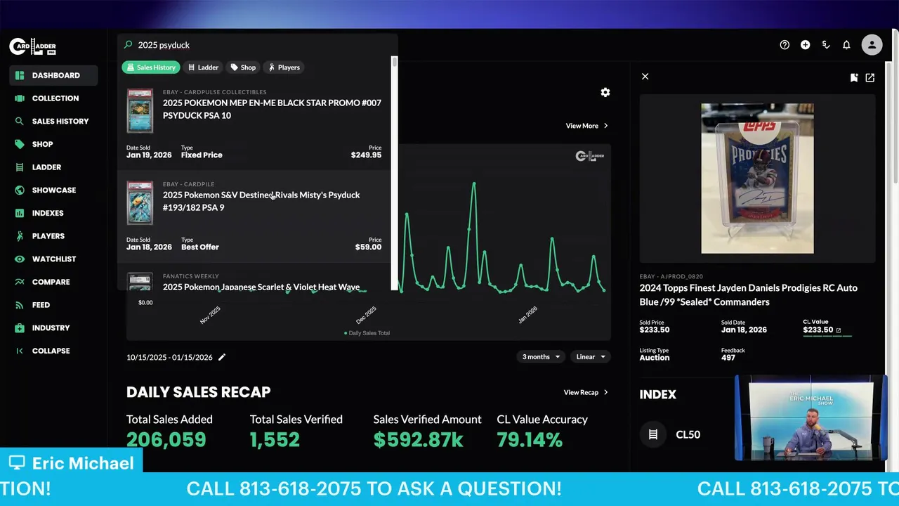Image resolution: width=899 pixels, height=506 pixels.
Task: Select the Ladder filter chip
Action: (x=204, y=67)
